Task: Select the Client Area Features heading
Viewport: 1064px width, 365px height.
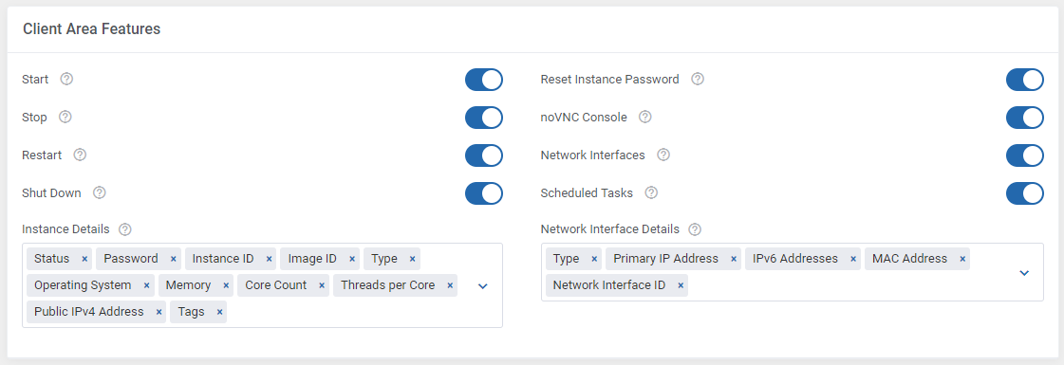Action: coord(92,29)
